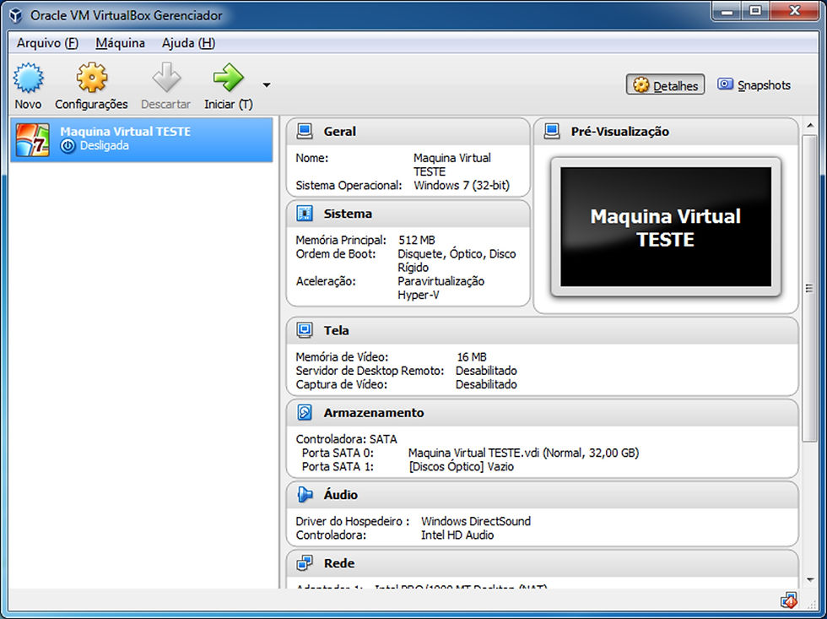The height and width of the screenshot is (619, 827).
Task: Click the details pane scroll up arrow
Action: tap(810, 126)
